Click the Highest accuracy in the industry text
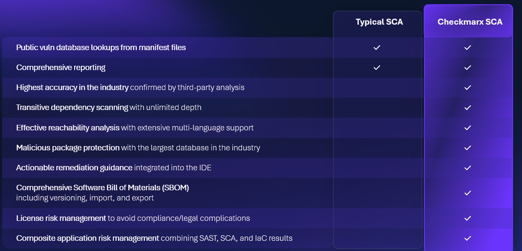 point(72,87)
